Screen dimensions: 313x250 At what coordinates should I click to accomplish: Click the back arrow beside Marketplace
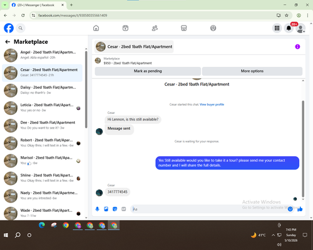(x=8, y=42)
